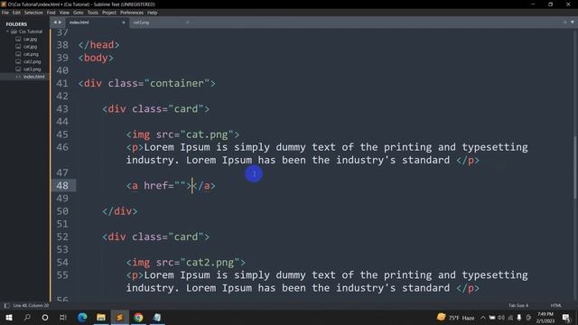The height and width of the screenshot is (325, 578).
Task: Open the Project menu
Action: point(109,13)
